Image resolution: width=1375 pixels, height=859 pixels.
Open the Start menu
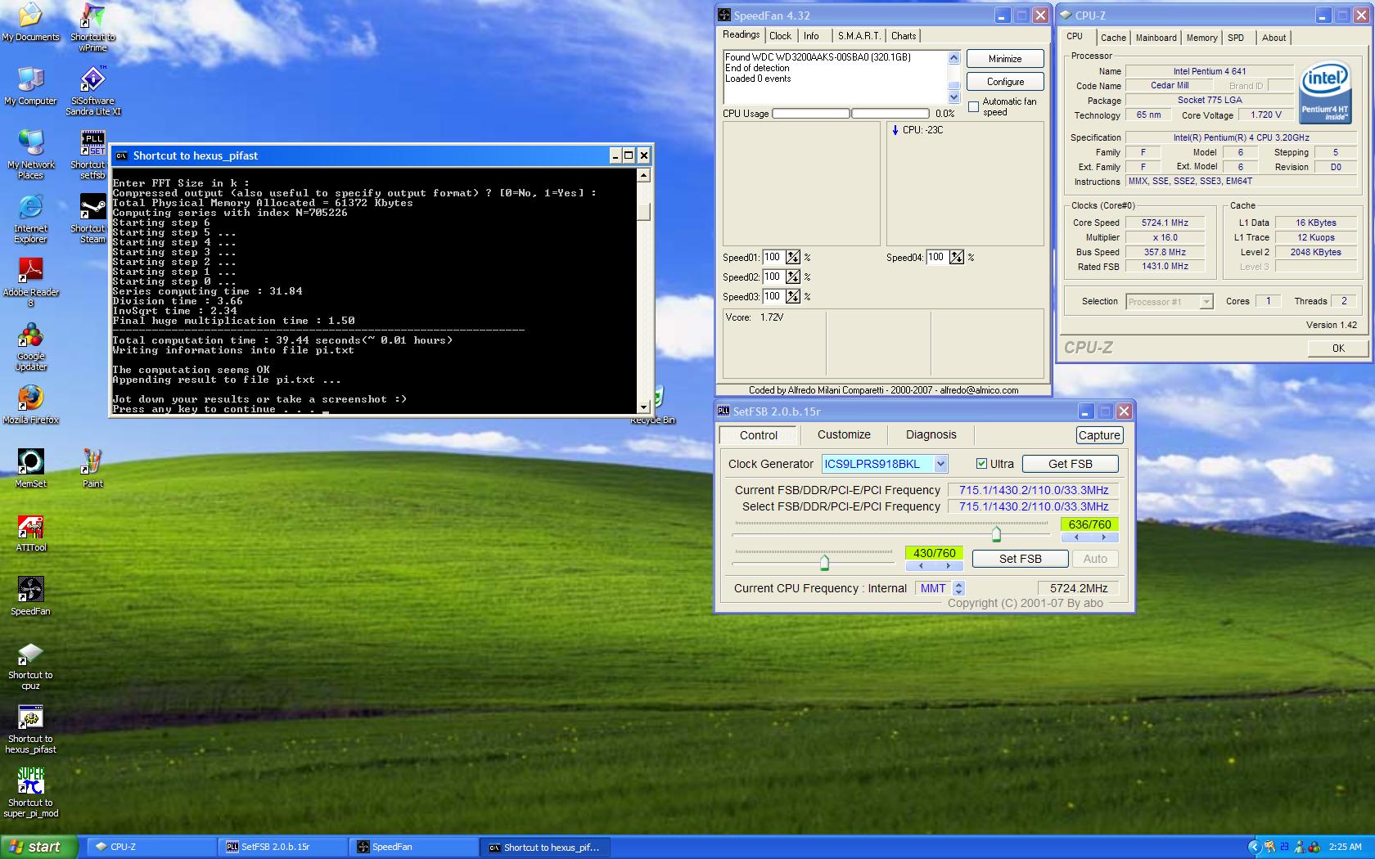point(39,847)
